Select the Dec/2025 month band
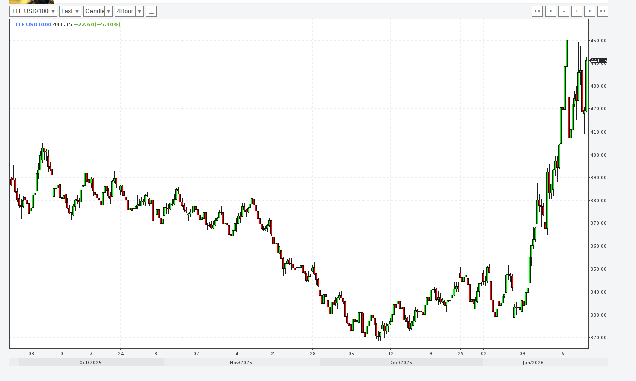The width and height of the screenshot is (636, 381). [x=401, y=362]
